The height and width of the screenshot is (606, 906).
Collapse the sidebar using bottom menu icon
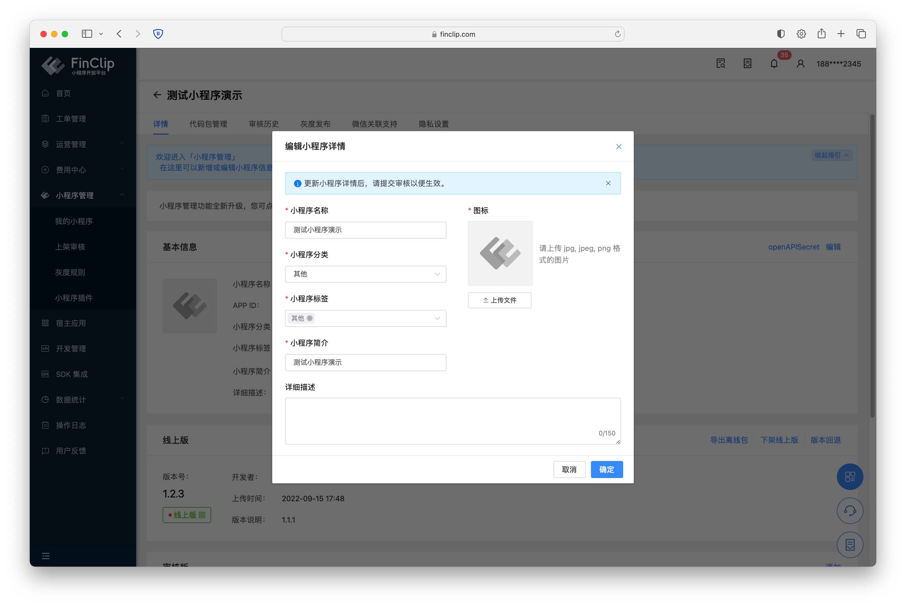coord(45,556)
